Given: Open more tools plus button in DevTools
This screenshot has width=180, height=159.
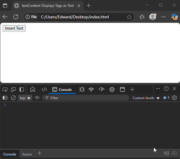Looking at the screenshot, I should [x=132, y=89].
